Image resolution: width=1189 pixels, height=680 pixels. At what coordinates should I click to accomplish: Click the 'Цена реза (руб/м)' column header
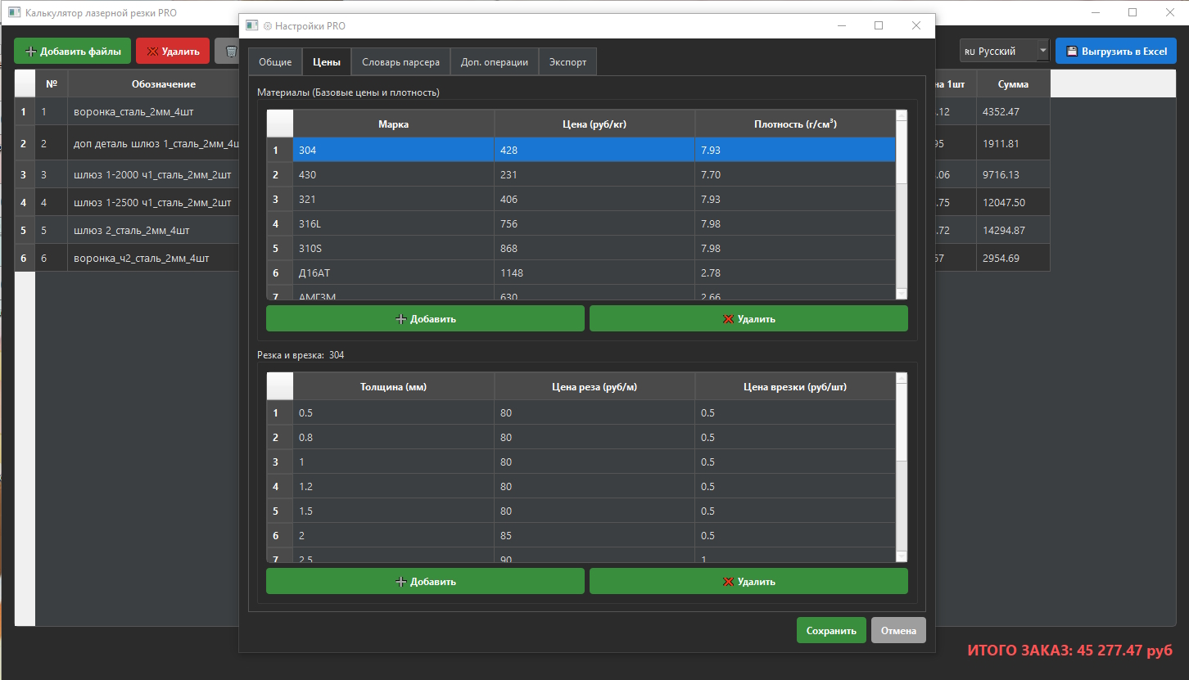click(x=594, y=387)
